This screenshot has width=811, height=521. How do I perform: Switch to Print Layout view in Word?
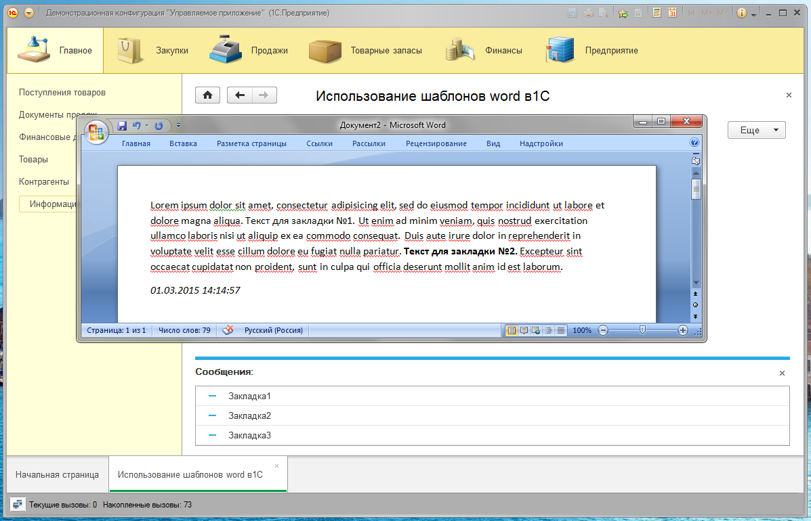[512, 330]
